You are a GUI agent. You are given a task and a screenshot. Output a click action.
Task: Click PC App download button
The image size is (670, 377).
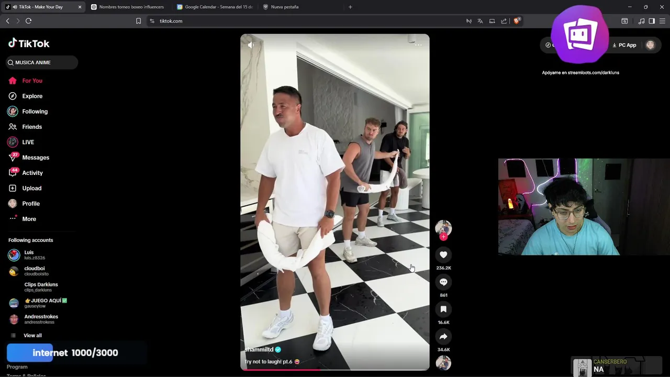click(x=624, y=45)
